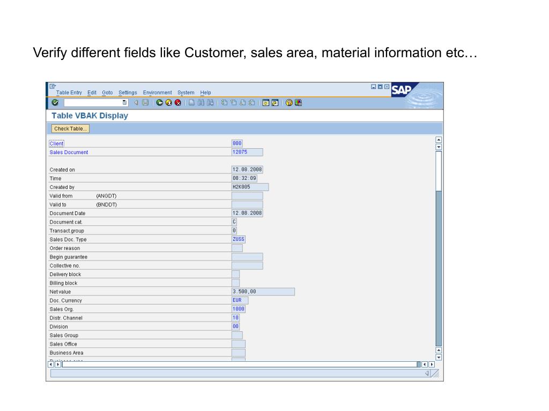Viewport: 549px width, 411px height.
Task: Open the Settings menu
Action: pyautogui.click(x=128, y=93)
